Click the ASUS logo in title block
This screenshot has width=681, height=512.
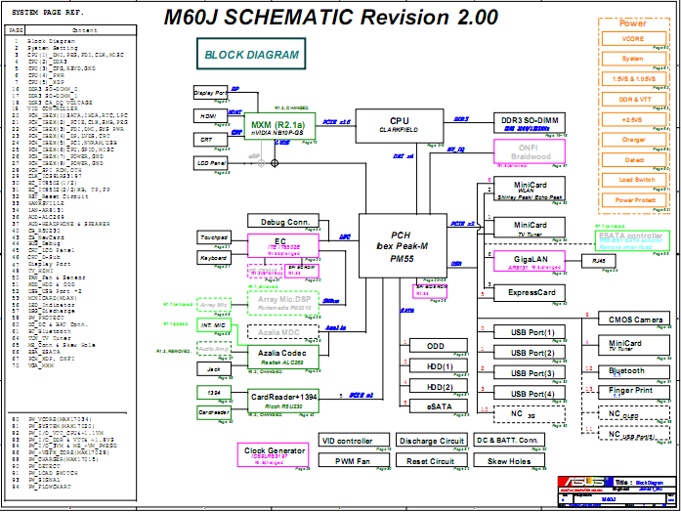click(x=585, y=482)
